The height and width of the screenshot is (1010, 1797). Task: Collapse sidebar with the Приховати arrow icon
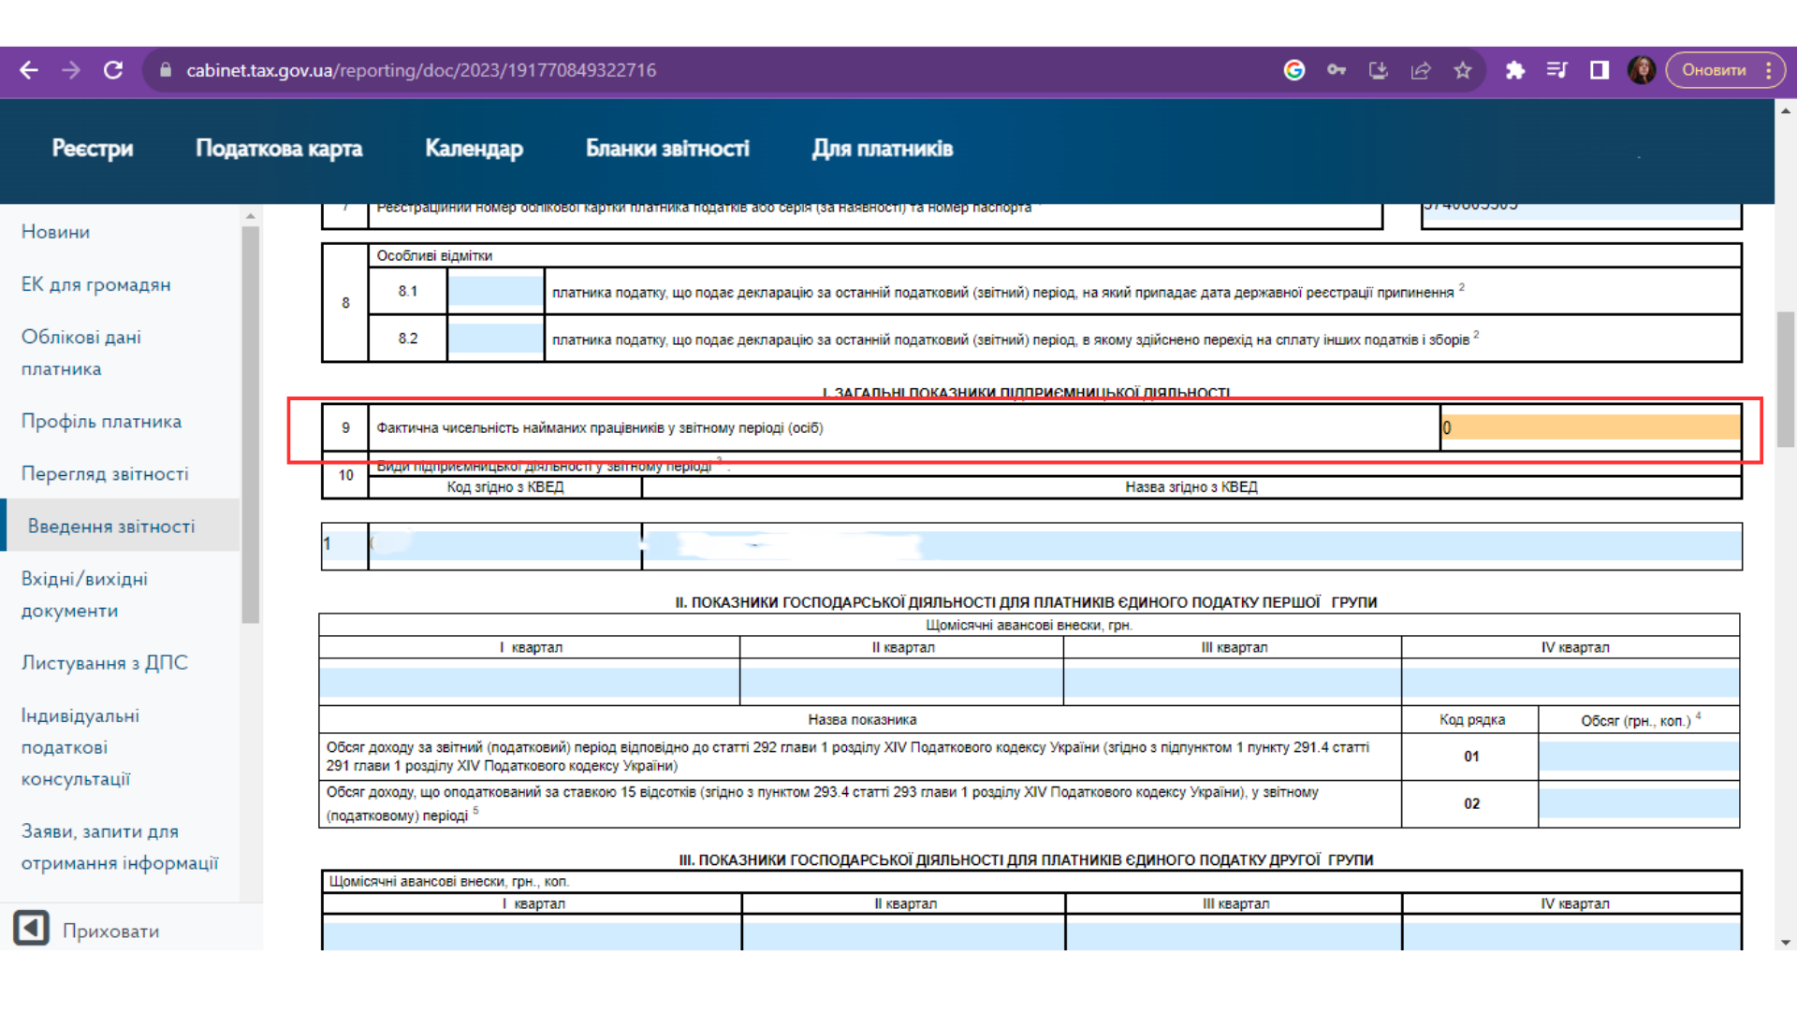[31, 929]
